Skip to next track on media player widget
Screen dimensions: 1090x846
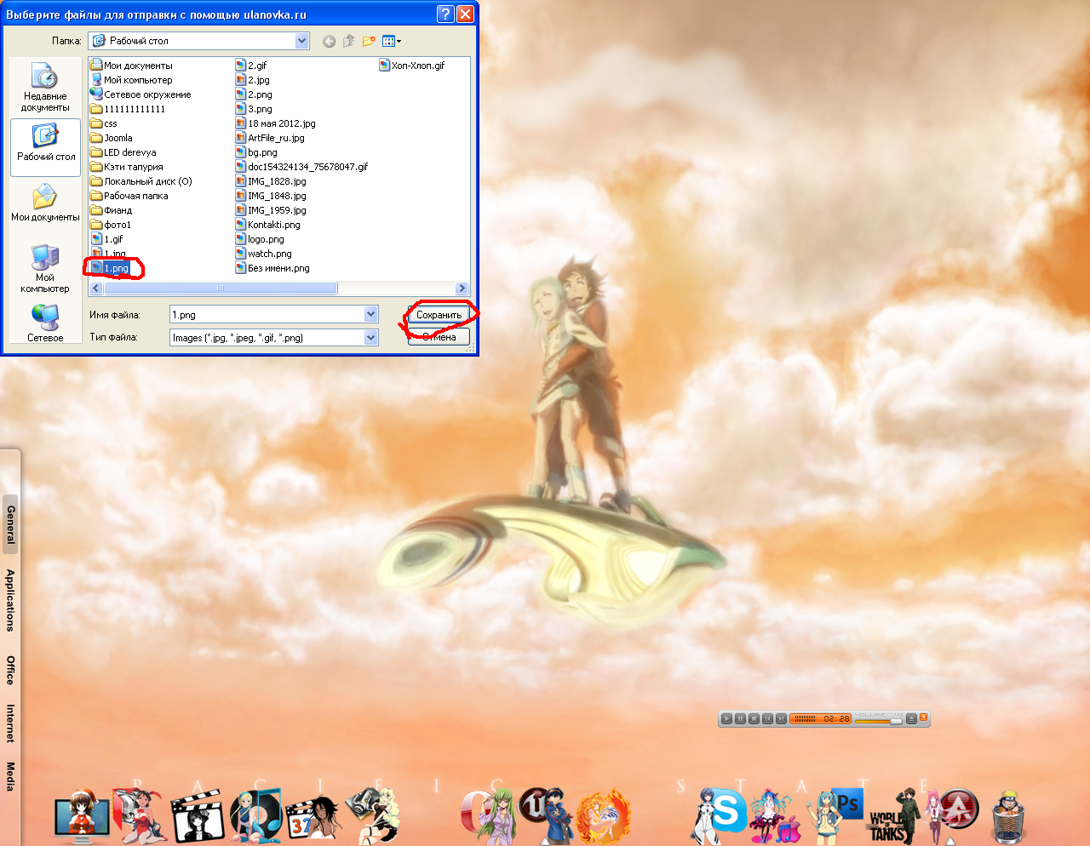point(781,719)
